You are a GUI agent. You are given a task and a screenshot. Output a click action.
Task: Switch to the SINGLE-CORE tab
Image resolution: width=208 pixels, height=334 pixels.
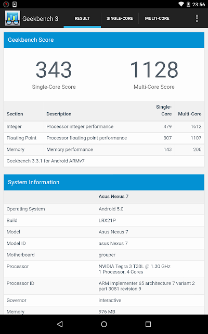120,19
